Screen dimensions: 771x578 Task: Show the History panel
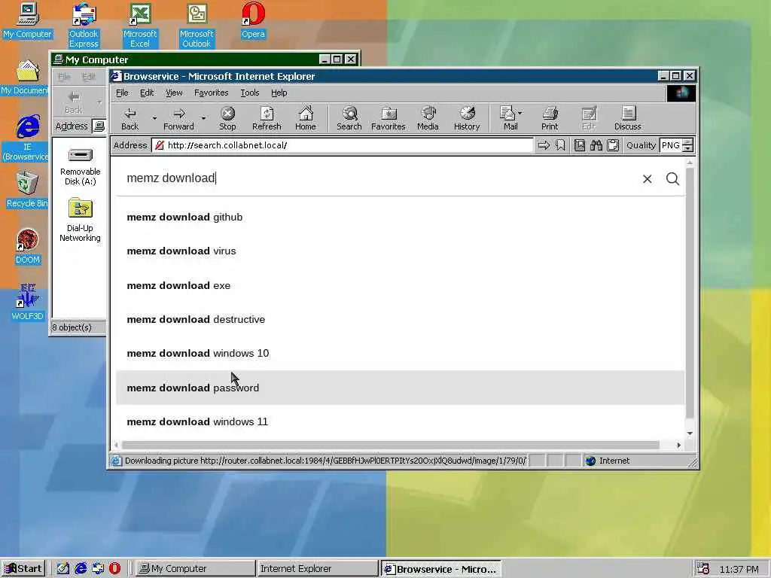click(x=467, y=119)
